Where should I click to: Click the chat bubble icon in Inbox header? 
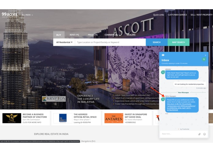pyautogui.click(x=163, y=55)
